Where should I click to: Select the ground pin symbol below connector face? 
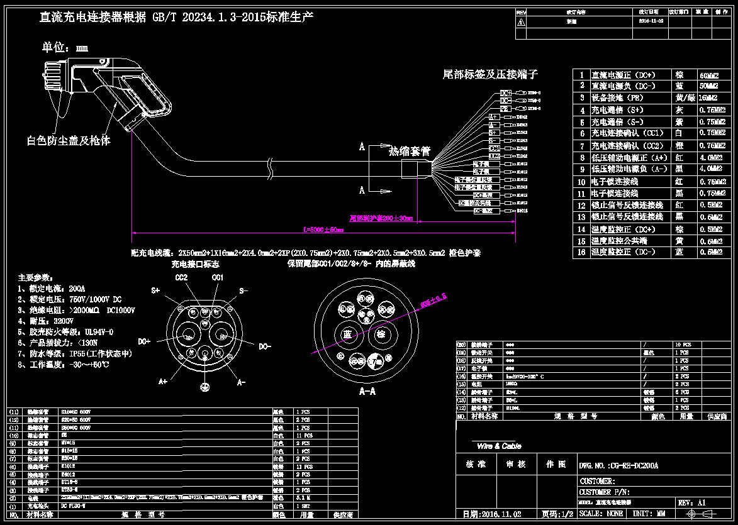pos(204,387)
